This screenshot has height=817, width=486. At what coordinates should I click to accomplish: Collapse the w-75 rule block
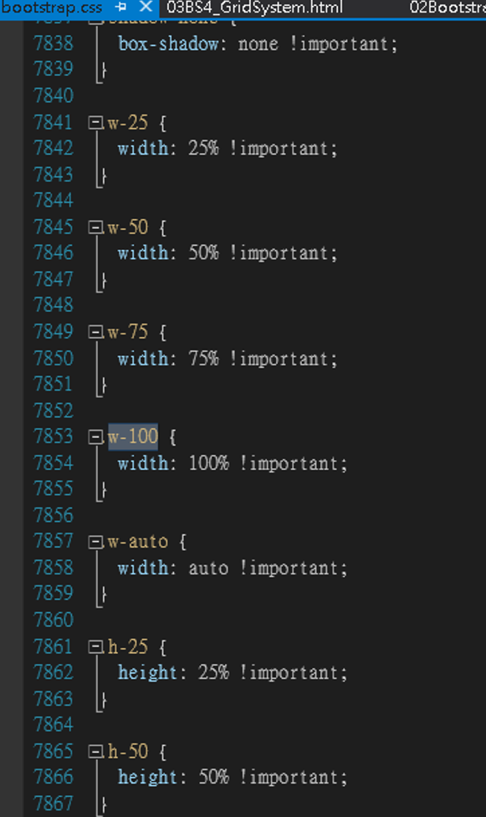[95, 333]
